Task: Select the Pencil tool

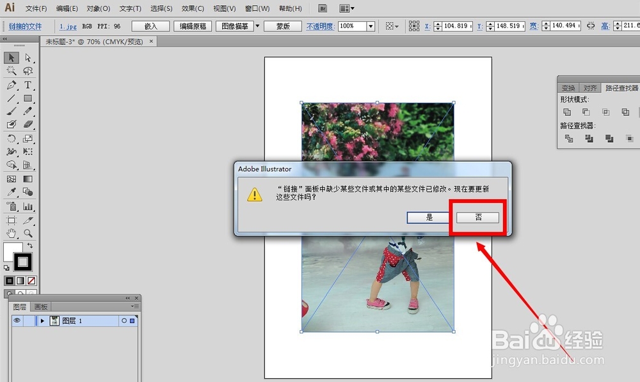Action: click(x=28, y=111)
